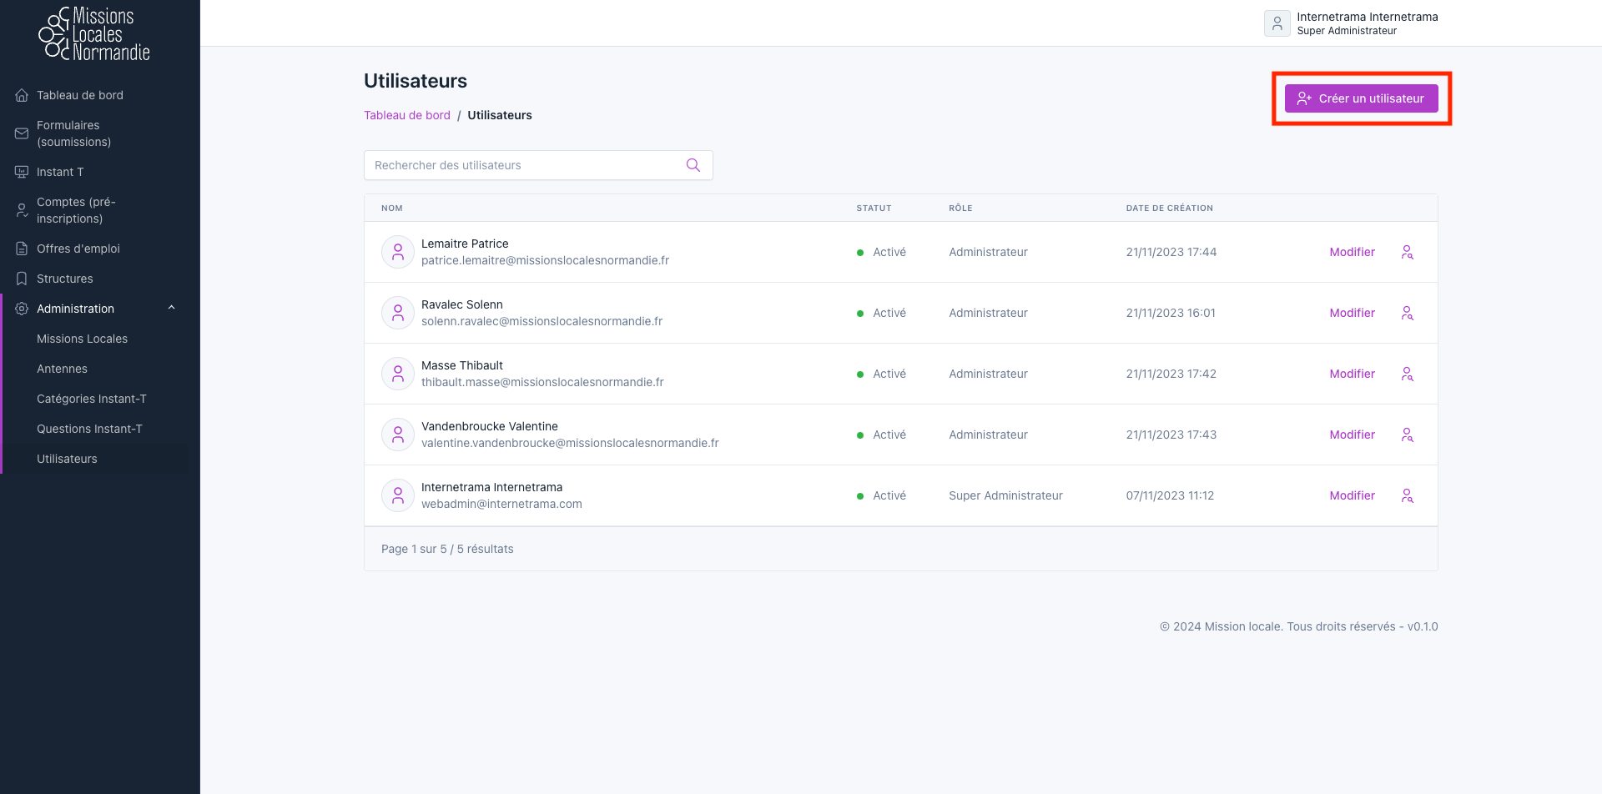Click the profile avatar icon in top header
The height and width of the screenshot is (794, 1602).
click(1277, 23)
